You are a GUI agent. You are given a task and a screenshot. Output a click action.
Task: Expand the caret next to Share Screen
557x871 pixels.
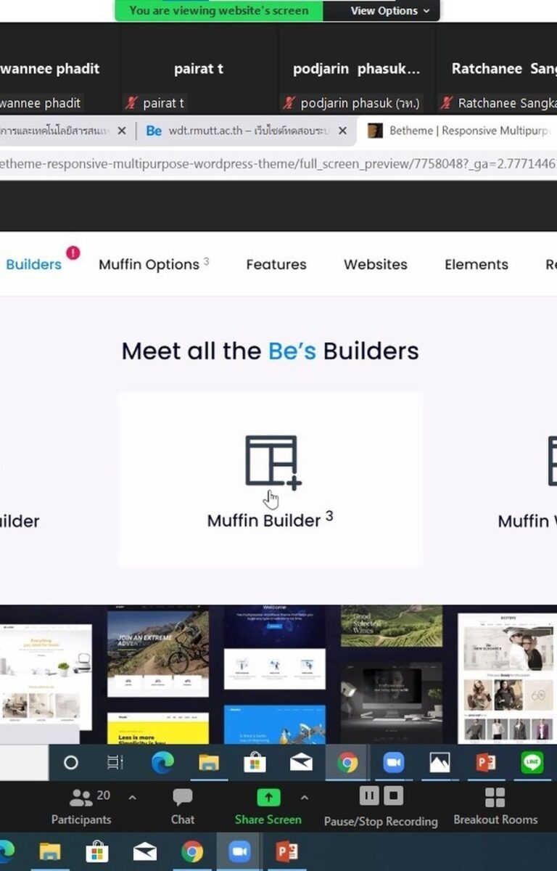[304, 797]
